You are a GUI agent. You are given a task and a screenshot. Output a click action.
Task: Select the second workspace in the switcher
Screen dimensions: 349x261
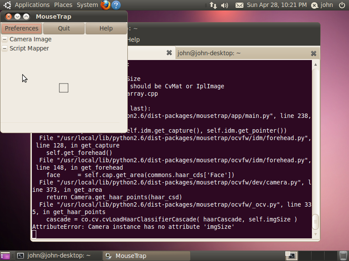304,256
